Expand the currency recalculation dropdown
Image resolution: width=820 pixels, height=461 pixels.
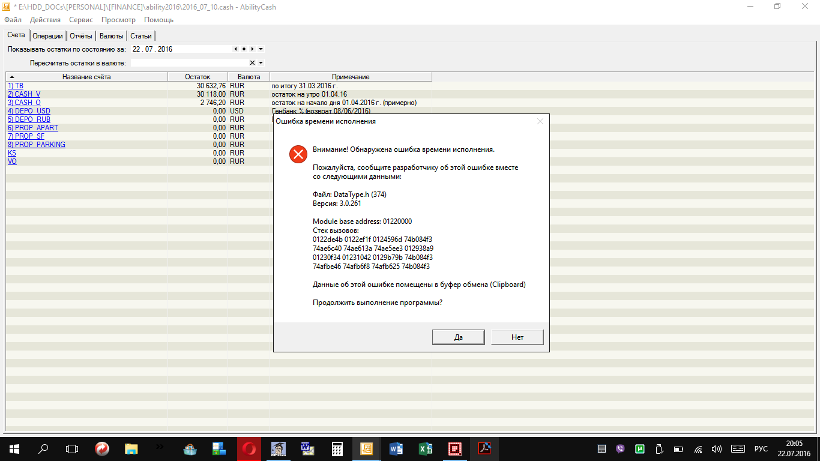click(261, 63)
